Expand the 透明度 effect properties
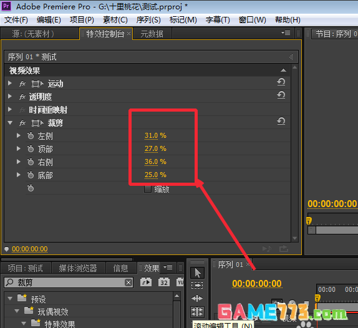Screen dimensions: 358x328 10,96
